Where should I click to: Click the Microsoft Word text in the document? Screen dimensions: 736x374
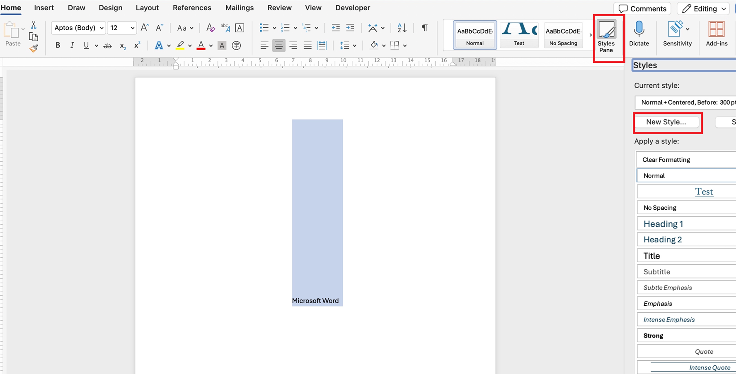tap(315, 301)
